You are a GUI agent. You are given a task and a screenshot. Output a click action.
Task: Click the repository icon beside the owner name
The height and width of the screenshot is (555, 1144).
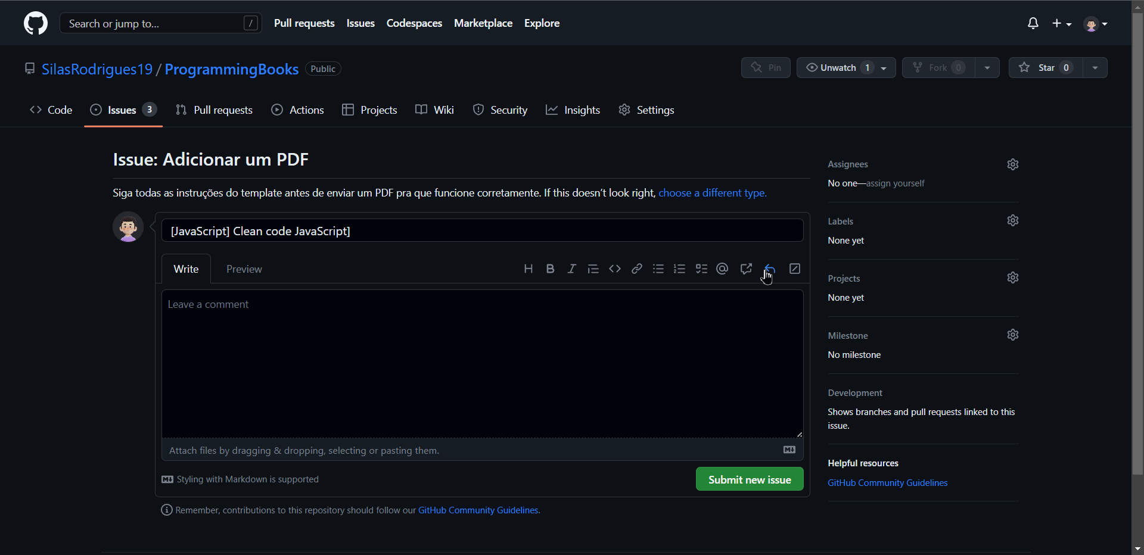30,68
